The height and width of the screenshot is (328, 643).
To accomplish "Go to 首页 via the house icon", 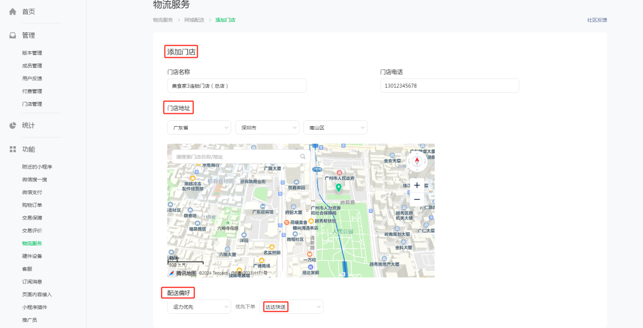I will tap(13, 12).
